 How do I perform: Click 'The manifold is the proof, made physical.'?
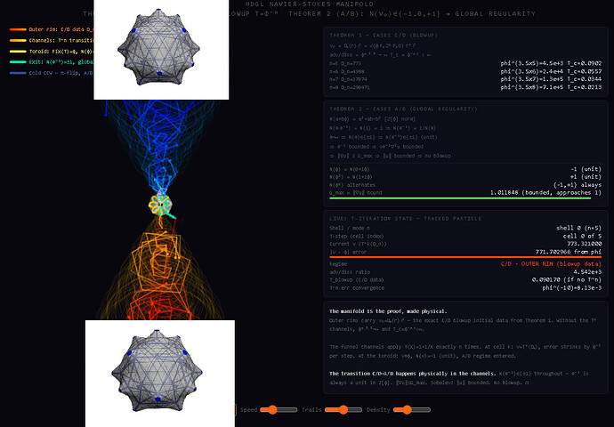coord(388,311)
